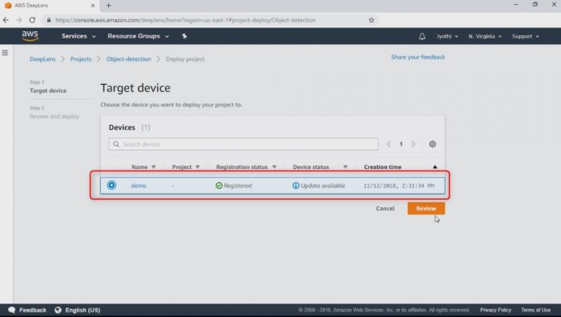This screenshot has height=317, width=561.
Task: Open the N. Virginia region selector
Action: pyautogui.click(x=485, y=37)
